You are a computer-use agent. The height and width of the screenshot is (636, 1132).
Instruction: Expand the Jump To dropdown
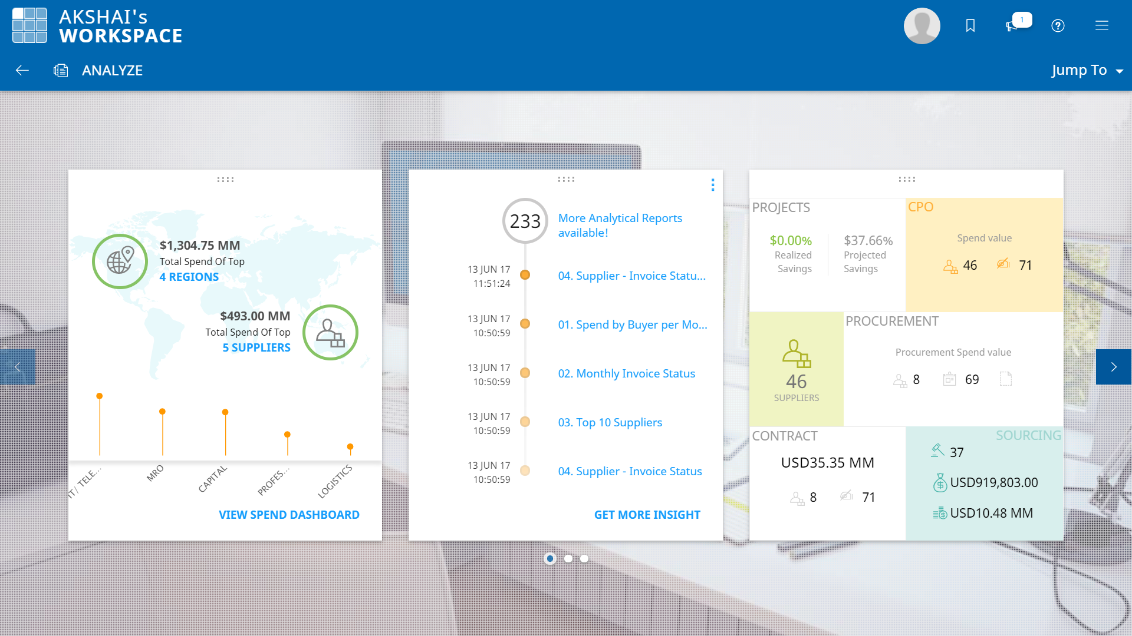(1087, 71)
